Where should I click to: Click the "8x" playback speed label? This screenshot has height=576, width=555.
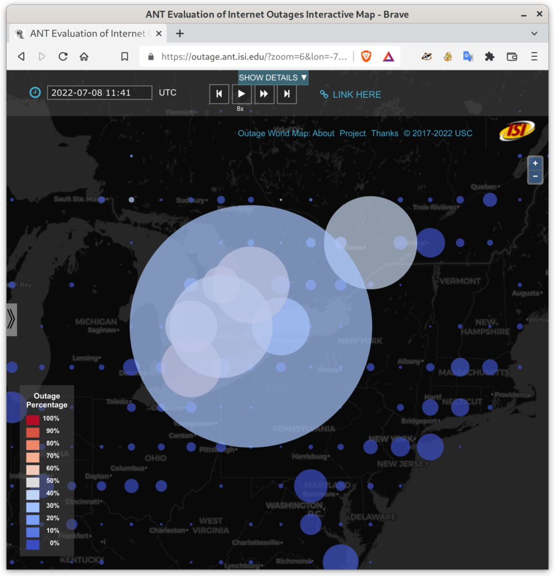pos(240,109)
